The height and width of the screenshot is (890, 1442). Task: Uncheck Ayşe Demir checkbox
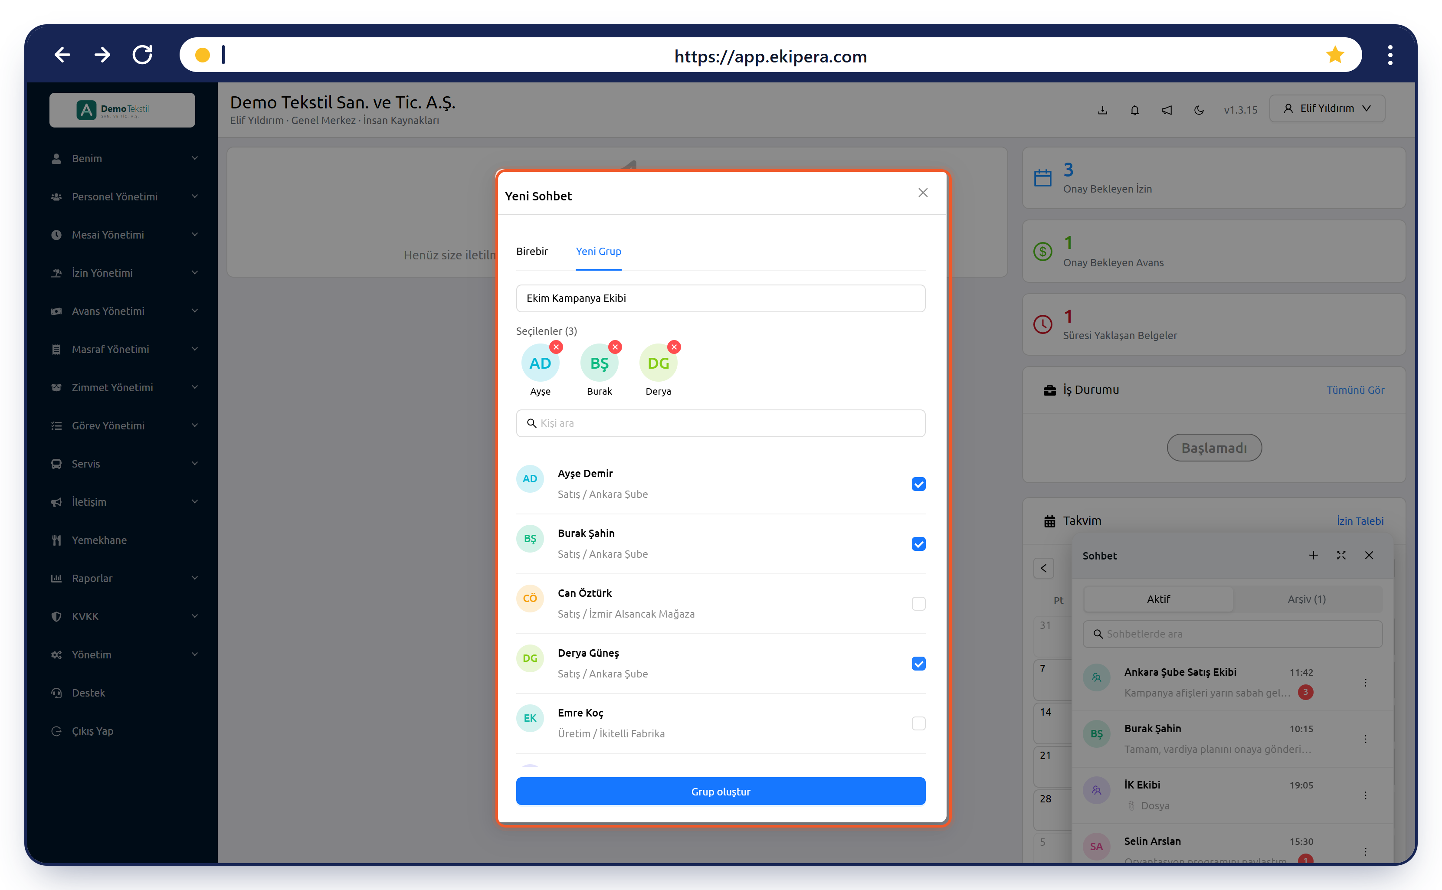tap(918, 484)
